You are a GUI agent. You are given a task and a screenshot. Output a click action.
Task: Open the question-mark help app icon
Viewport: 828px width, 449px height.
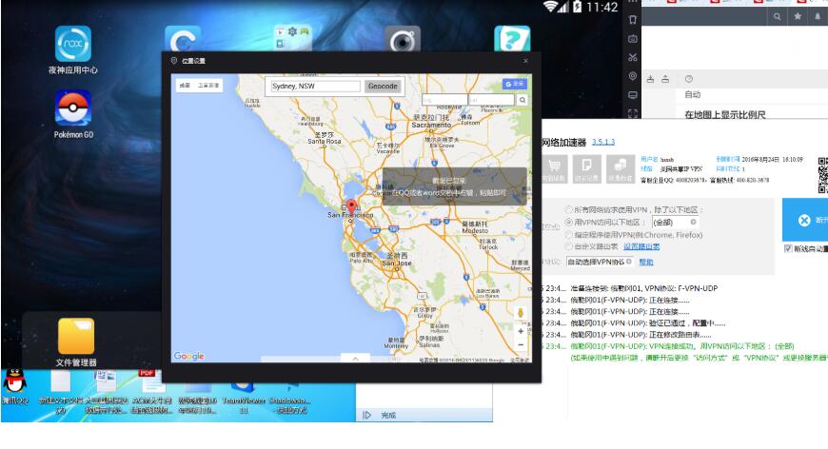512,39
